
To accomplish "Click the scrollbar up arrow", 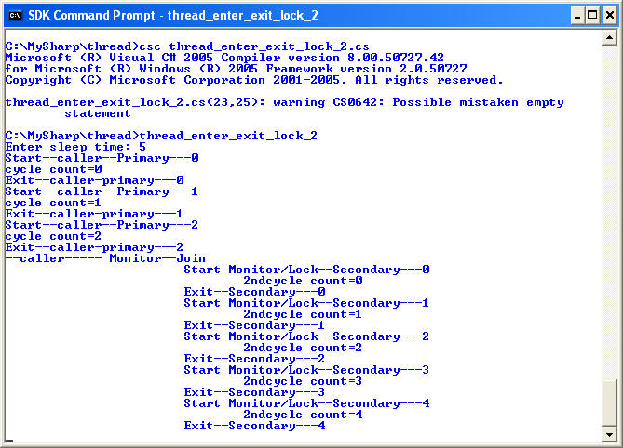I will (609, 38).
